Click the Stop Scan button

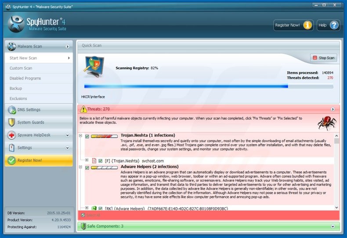coord(324,58)
